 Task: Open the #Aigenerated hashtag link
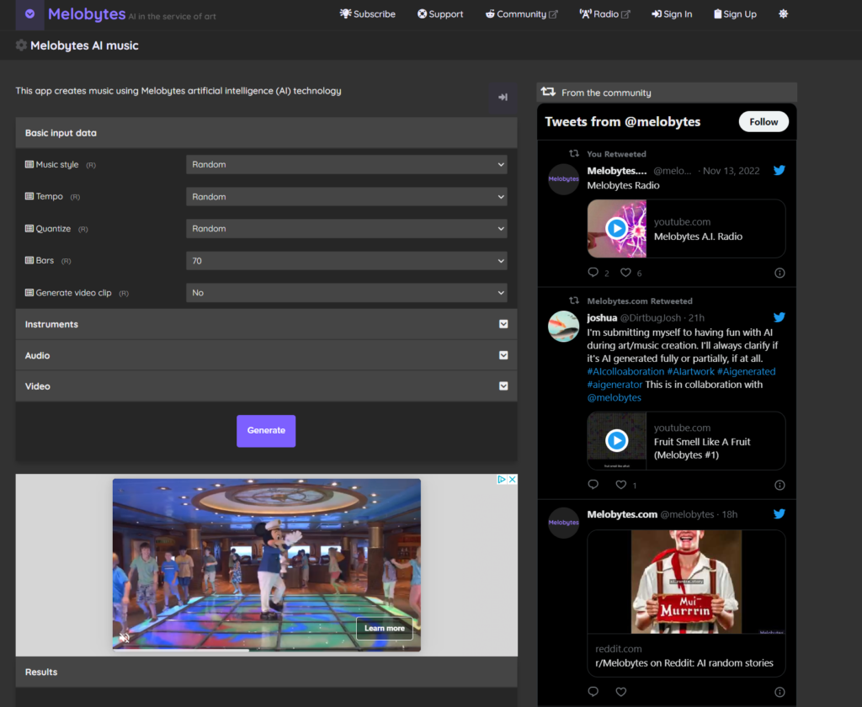coord(746,372)
